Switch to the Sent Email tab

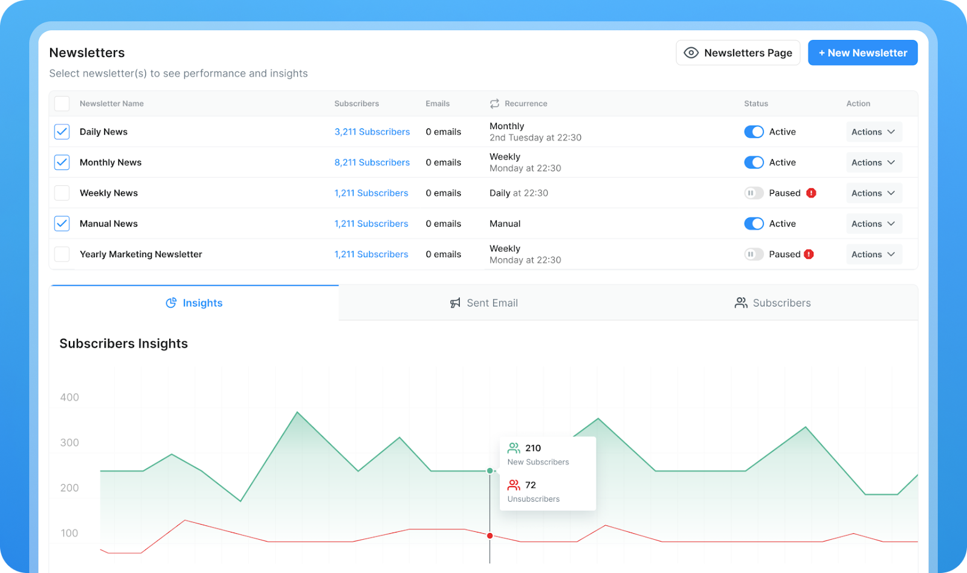[x=483, y=303]
